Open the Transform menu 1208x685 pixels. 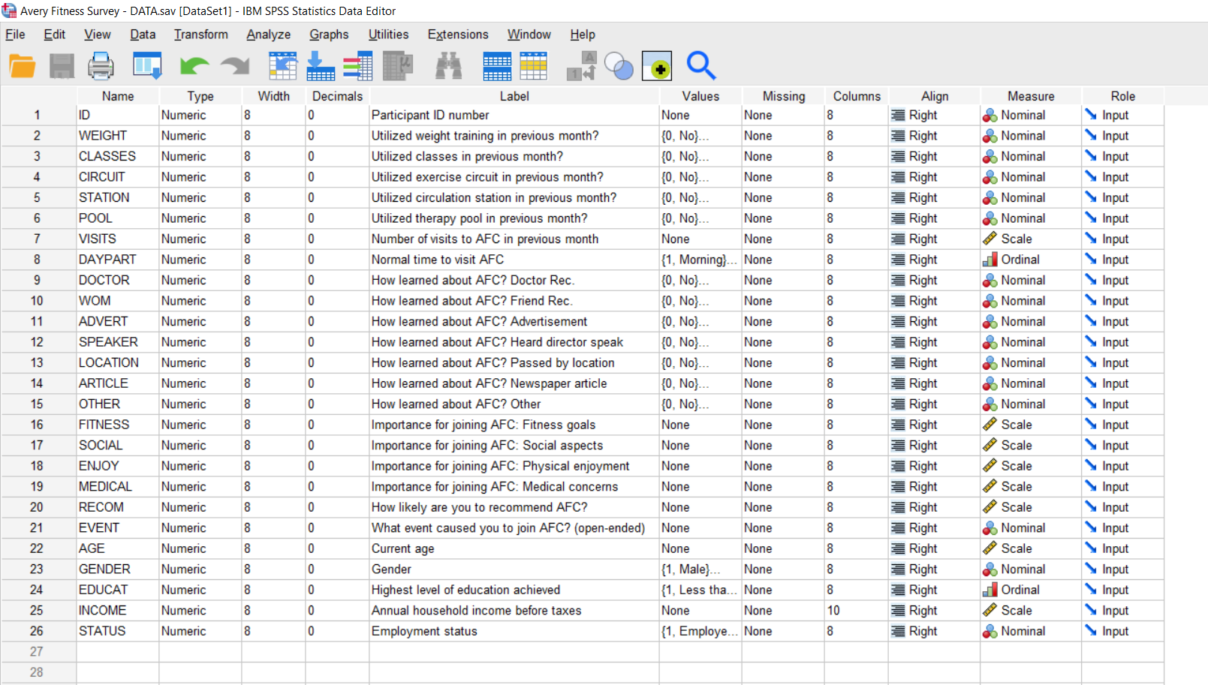point(201,35)
